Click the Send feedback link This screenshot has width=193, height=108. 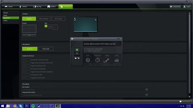pyautogui.click(x=185, y=101)
